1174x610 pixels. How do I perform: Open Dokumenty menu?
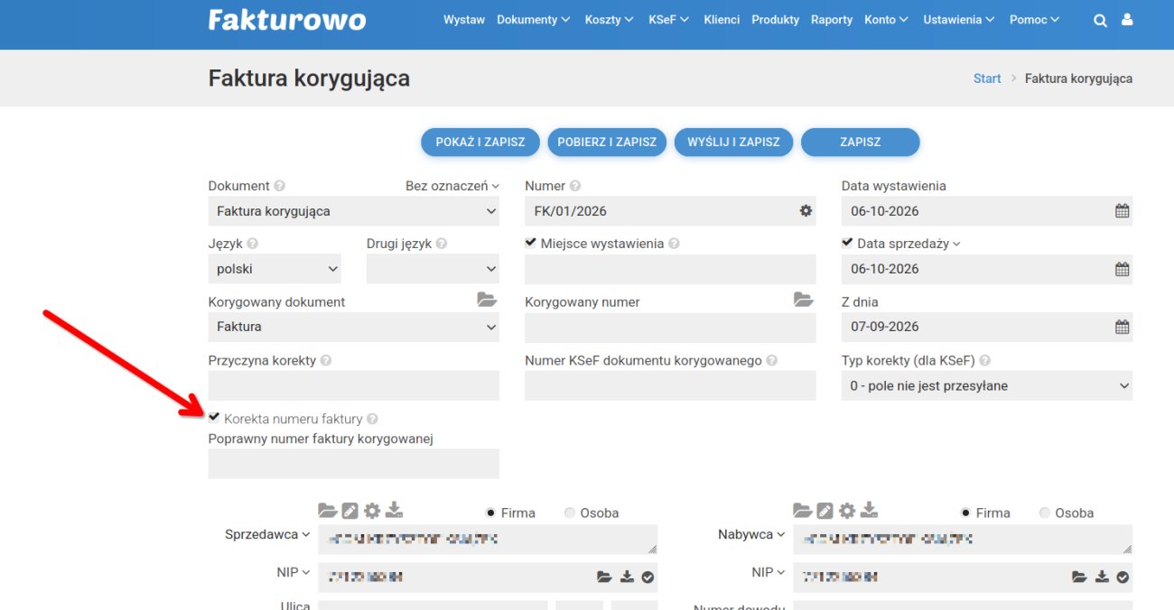534,20
